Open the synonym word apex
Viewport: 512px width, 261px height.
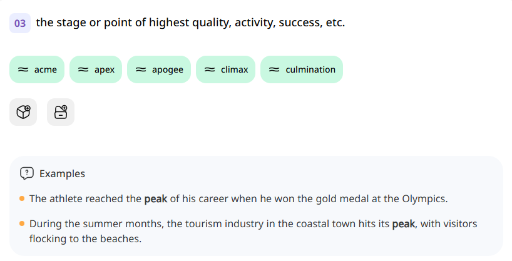click(x=105, y=69)
